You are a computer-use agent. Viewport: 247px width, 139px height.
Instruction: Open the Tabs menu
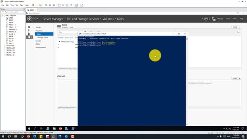(x=22, y=5)
